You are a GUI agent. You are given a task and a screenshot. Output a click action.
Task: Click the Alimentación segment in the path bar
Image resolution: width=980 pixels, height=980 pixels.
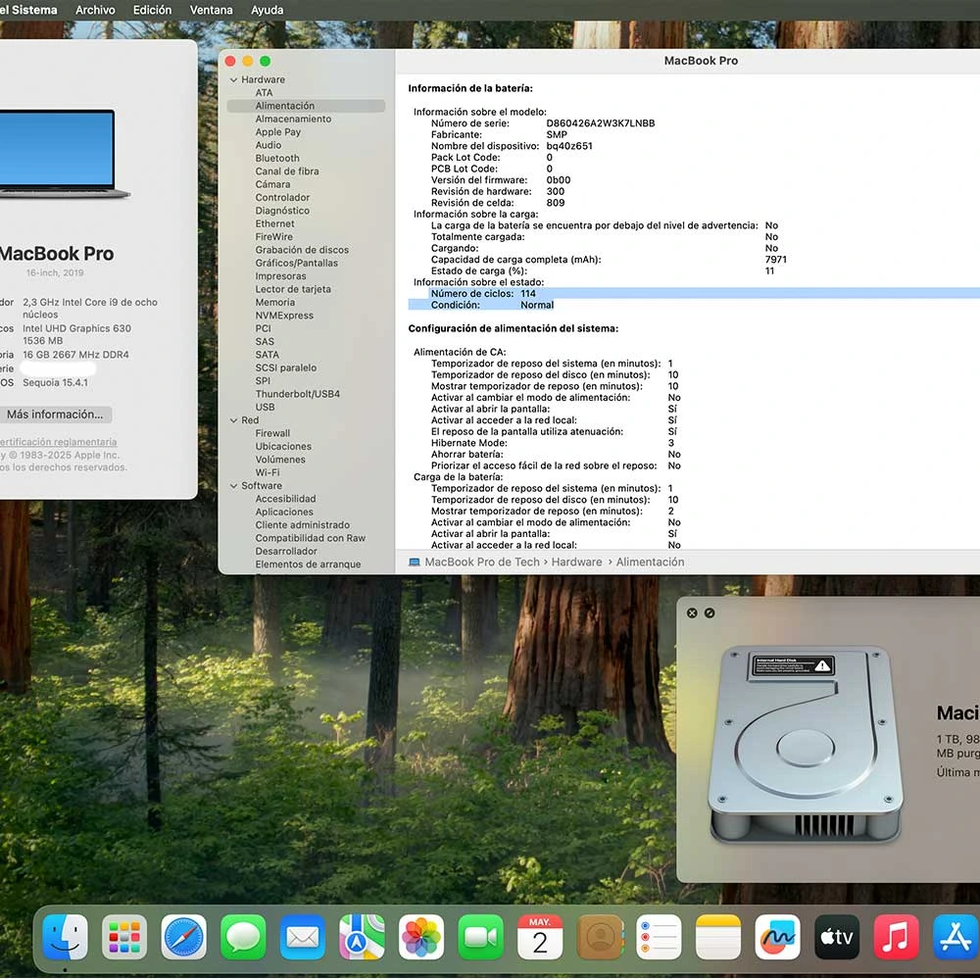(x=650, y=562)
